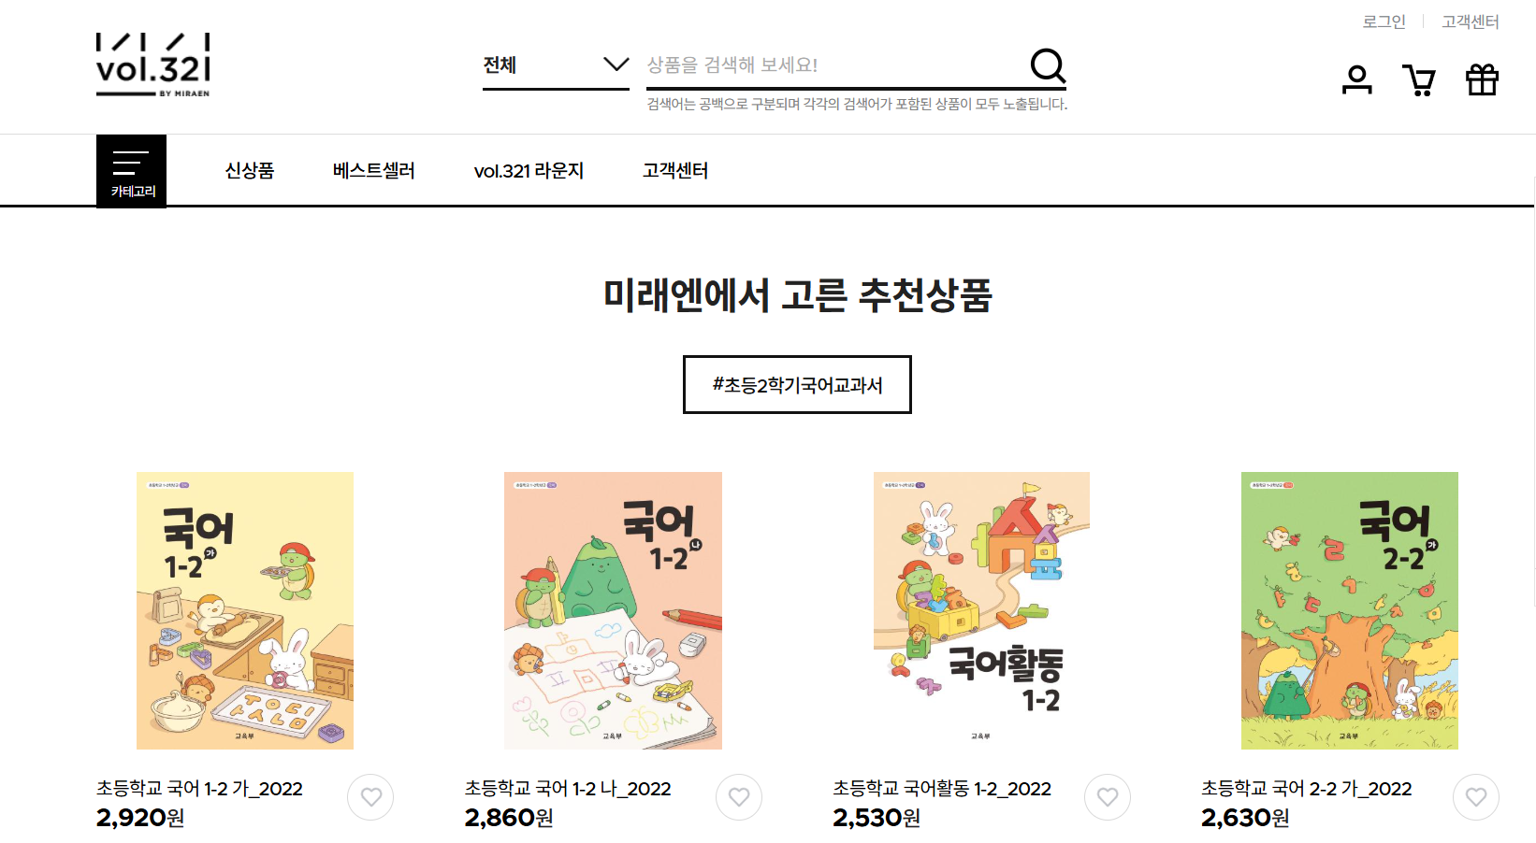The width and height of the screenshot is (1536, 843).
Task: Click the gift box icon
Action: coord(1482,80)
